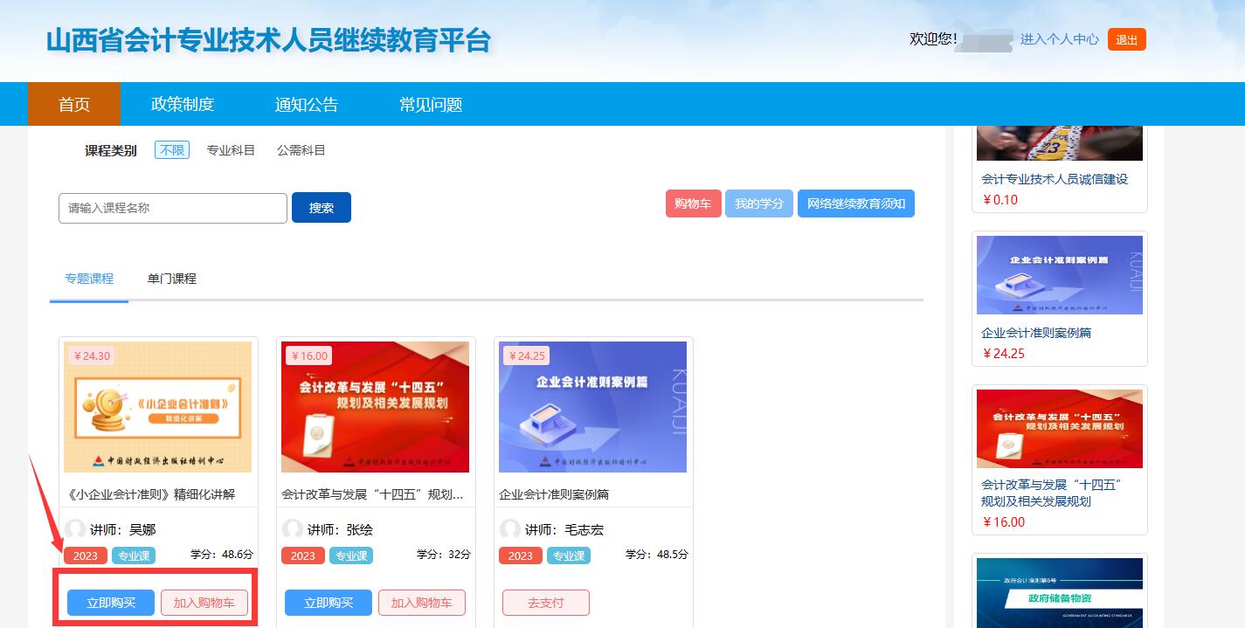Click 立即购买 for 《小企业会计准则》 course
This screenshot has width=1245, height=628.
[x=111, y=603]
